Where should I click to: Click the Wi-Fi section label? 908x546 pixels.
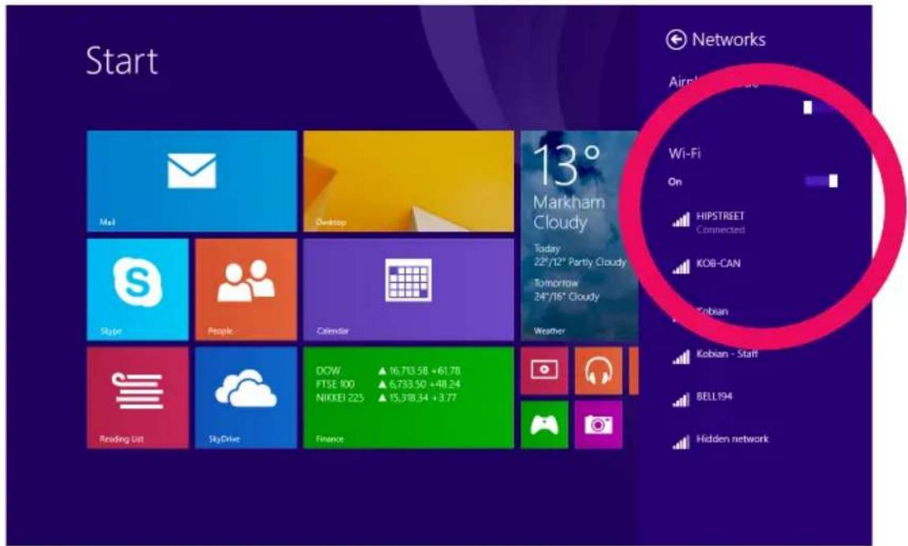[685, 154]
